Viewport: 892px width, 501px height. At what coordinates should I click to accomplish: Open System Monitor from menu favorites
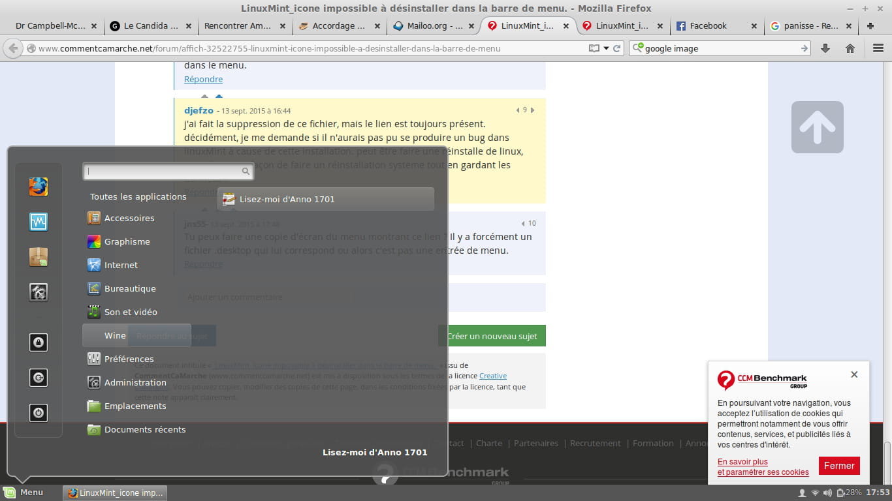point(39,222)
